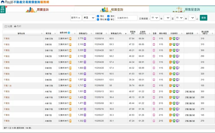Open the 平實八街 address link in the S棟13號 row

click(7, 86)
